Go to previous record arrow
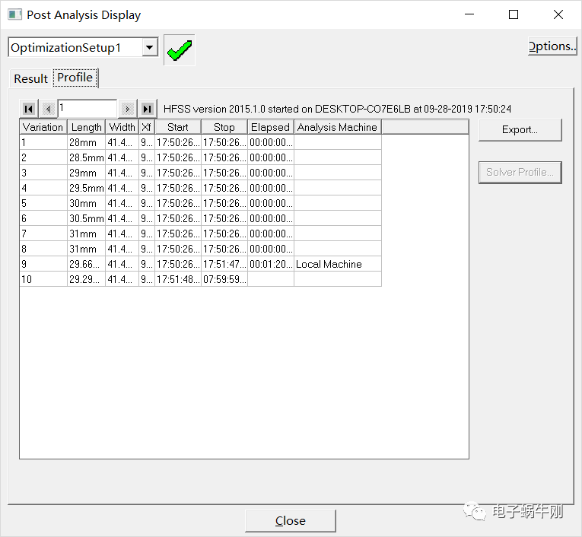582x537 pixels. pos(48,109)
